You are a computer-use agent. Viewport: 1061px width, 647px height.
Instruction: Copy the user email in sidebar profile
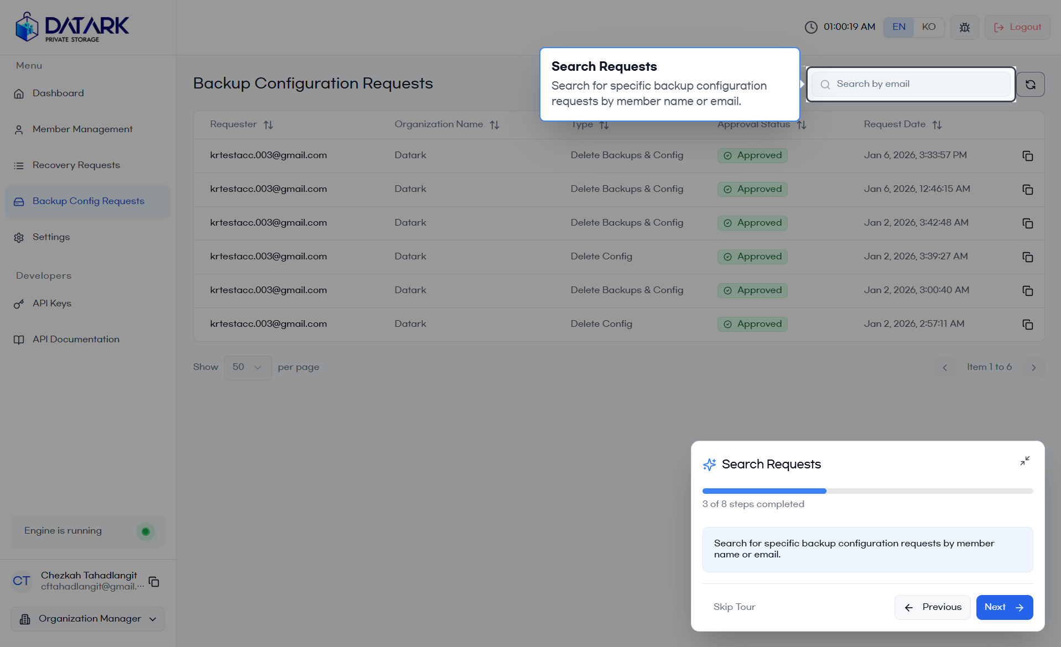click(x=154, y=581)
